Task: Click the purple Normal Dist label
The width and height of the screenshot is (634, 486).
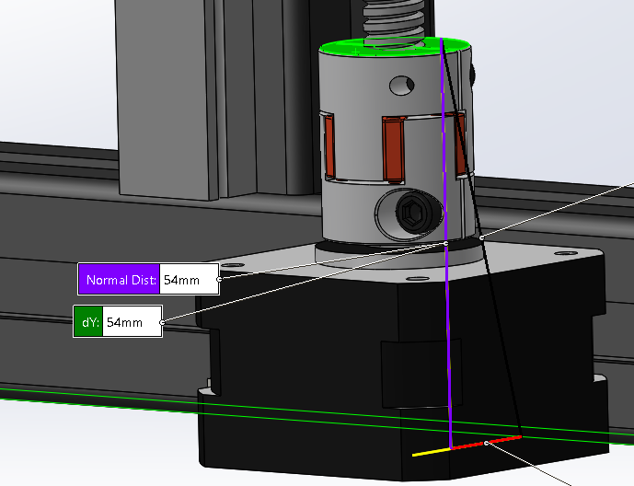Action: pyautogui.click(x=119, y=279)
